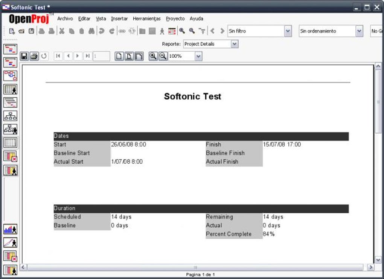Click the Copy icon in main toolbar
Viewport: 384px width, 279px height.
pyautogui.click(x=72, y=31)
